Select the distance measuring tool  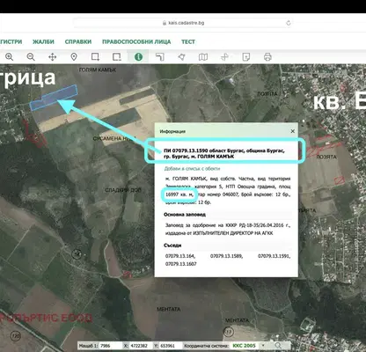[160, 56]
